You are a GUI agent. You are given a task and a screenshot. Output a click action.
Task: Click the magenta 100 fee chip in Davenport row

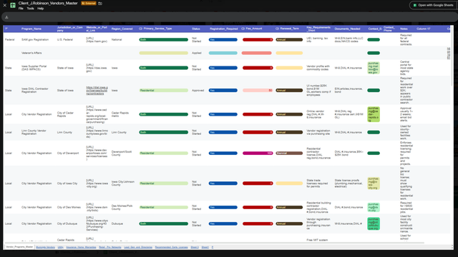[x=258, y=153]
